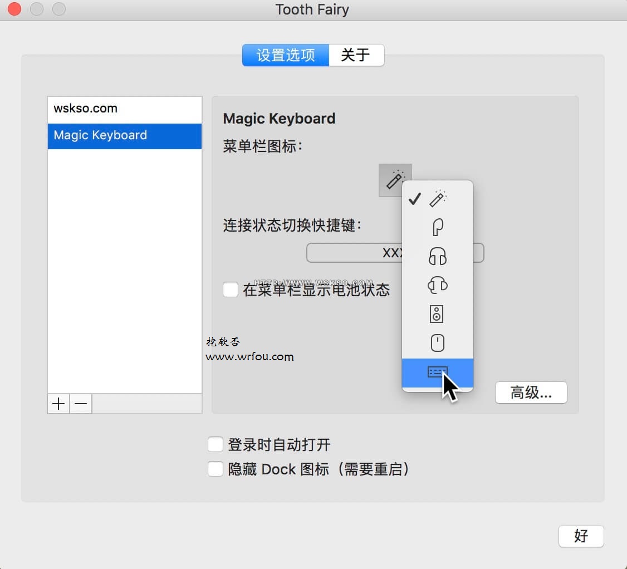The image size is (627, 569).
Task: Choose the headphones icon option
Action: [x=438, y=256]
